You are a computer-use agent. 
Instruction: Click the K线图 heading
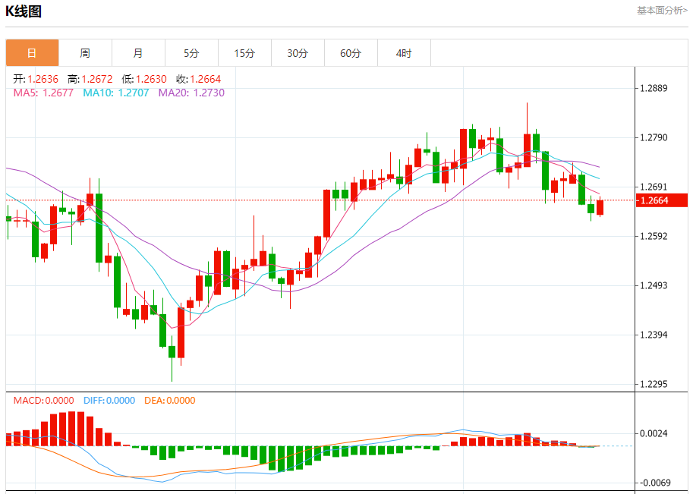click(x=24, y=11)
